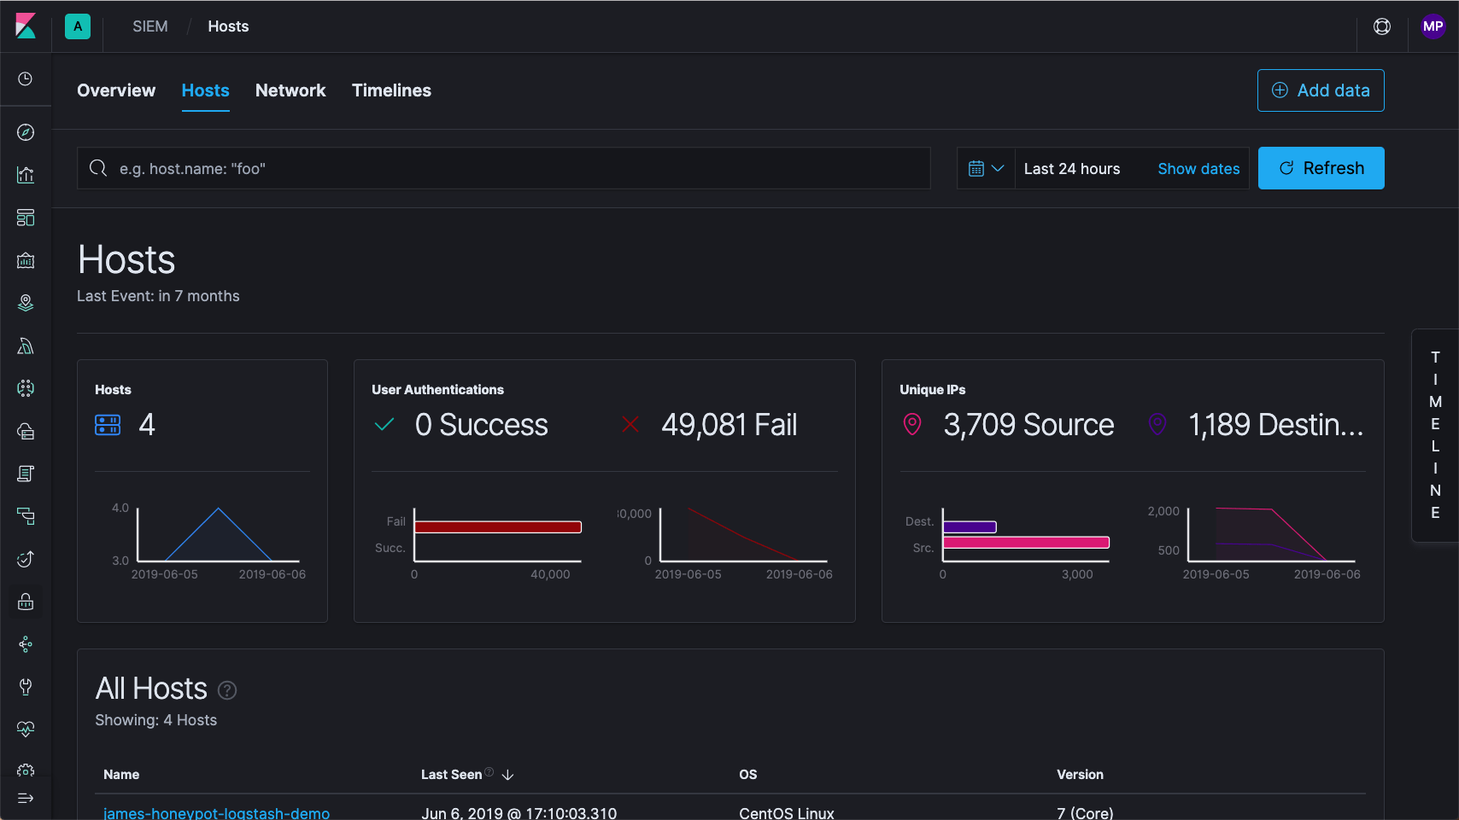Click the Kibana logo
The width and height of the screenshot is (1459, 820).
26,26
